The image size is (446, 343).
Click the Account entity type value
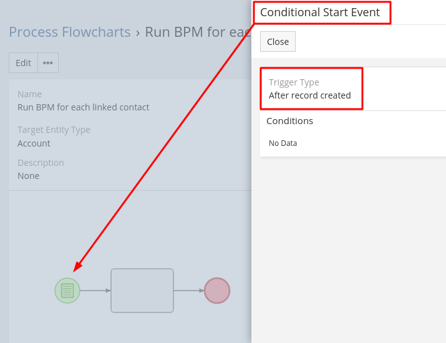point(34,143)
